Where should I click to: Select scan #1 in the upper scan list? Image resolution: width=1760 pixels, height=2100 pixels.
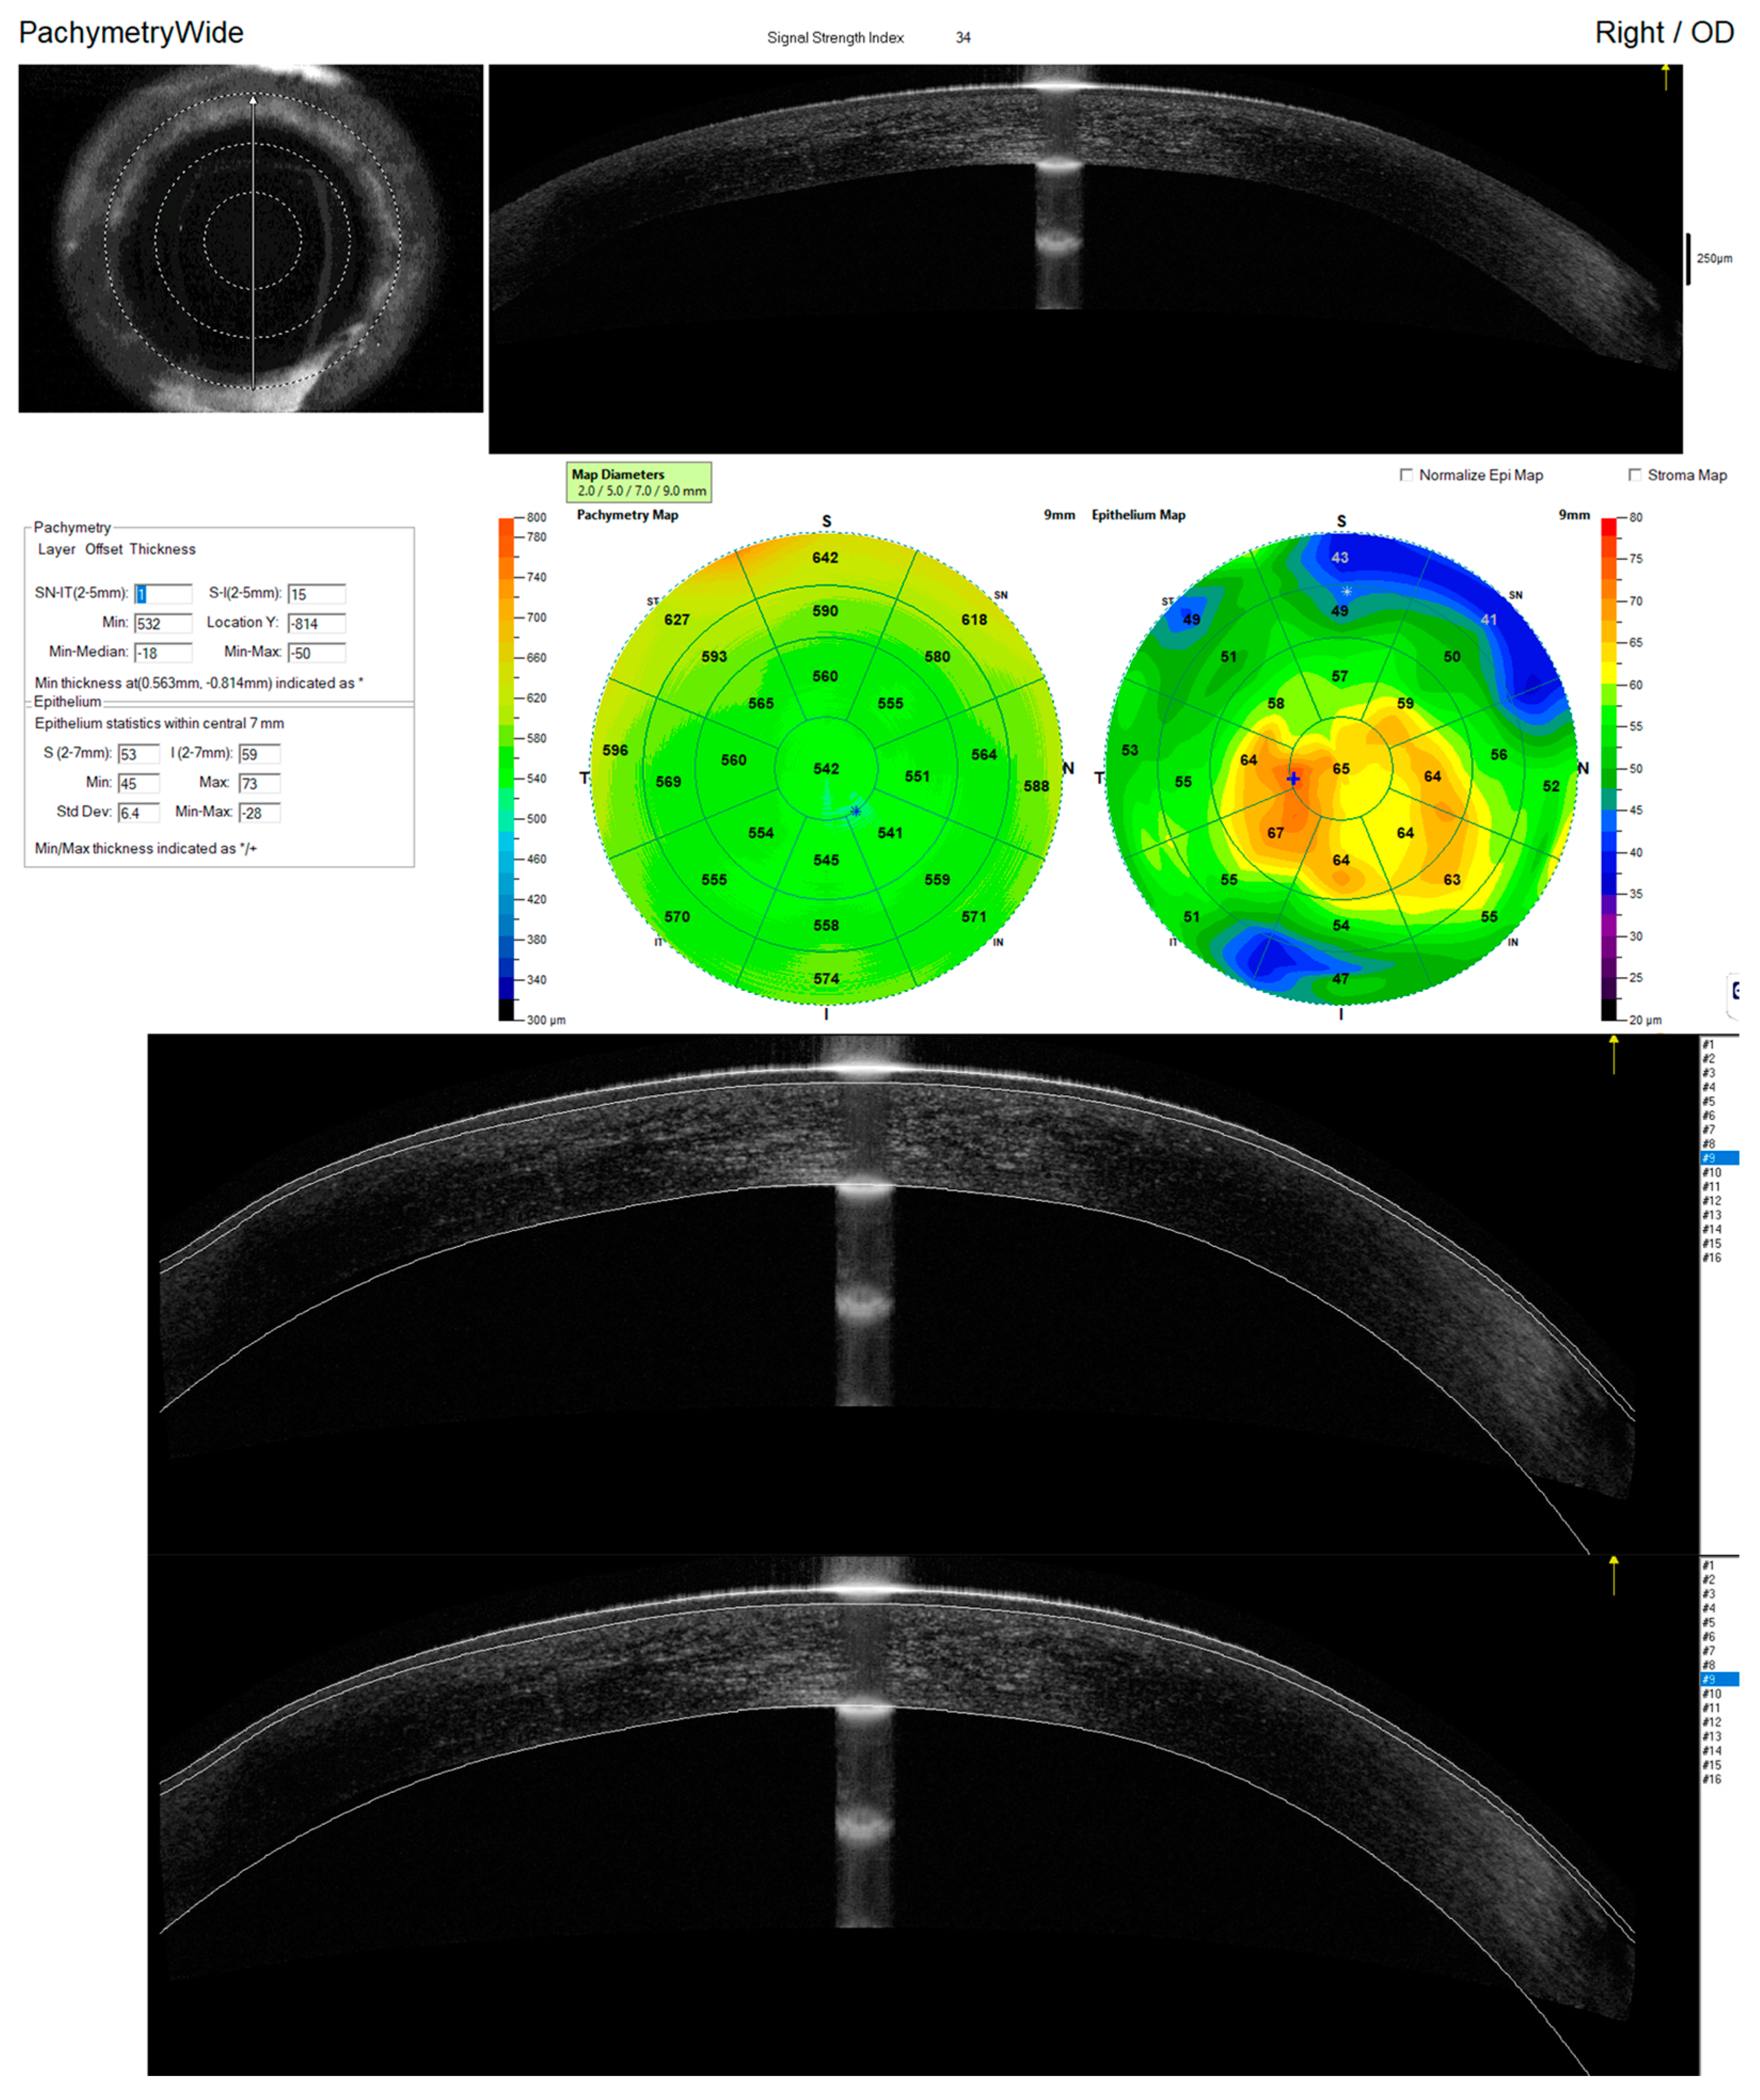[x=1709, y=1045]
